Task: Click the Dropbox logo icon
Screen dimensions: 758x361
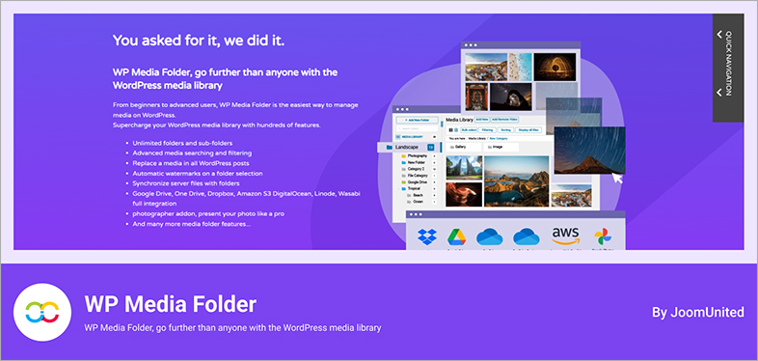Action: click(427, 236)
